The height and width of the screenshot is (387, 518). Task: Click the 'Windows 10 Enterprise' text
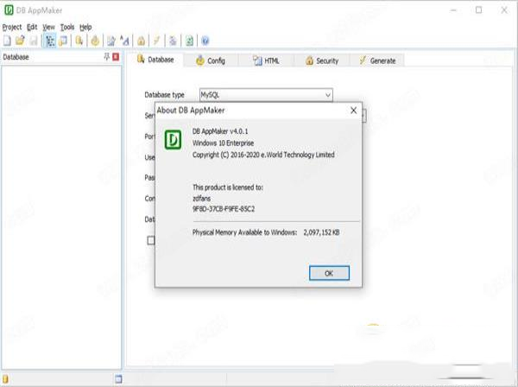point(223,143)
